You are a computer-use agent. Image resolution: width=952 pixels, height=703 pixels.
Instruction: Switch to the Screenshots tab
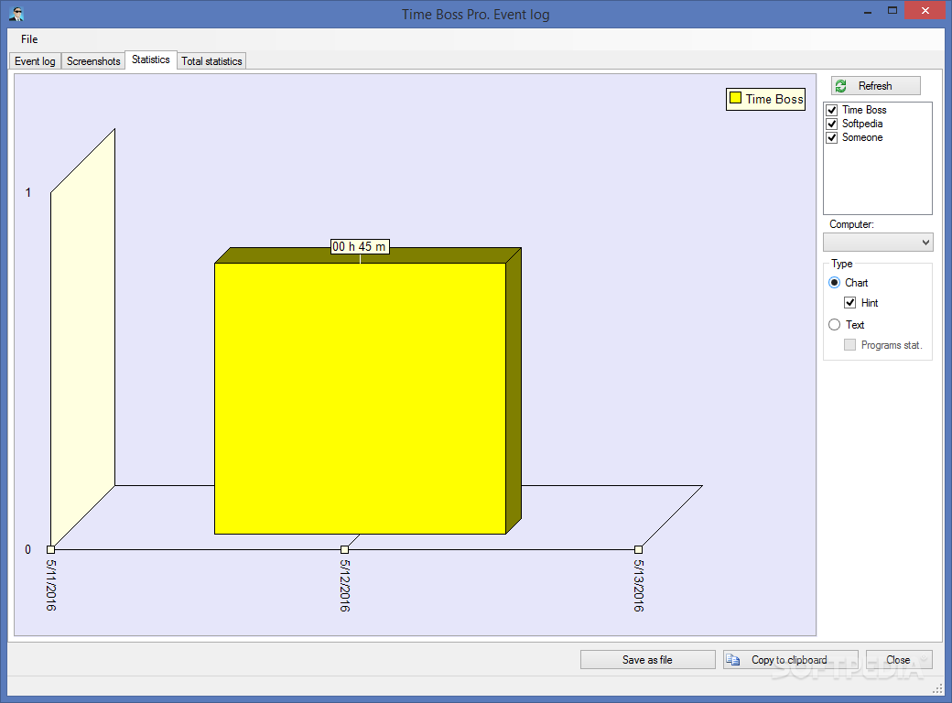(93, 61)
